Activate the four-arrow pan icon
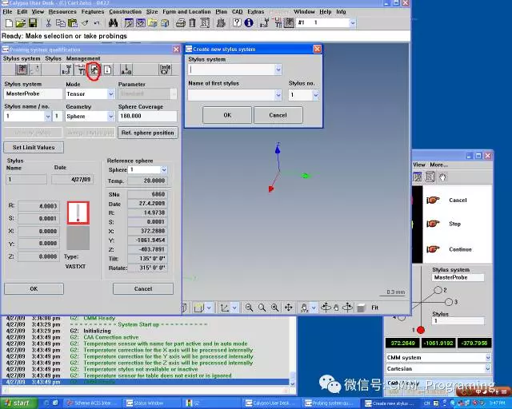This screenshot has height=409, width=512. [x=289, y=308]
